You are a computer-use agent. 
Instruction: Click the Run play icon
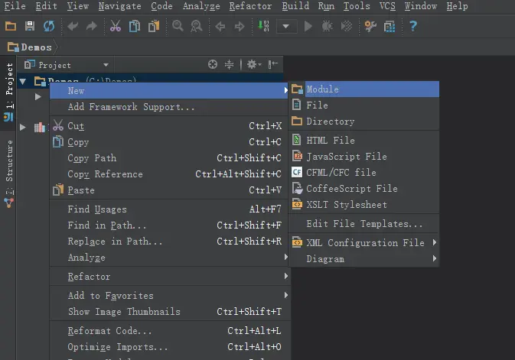[x=308, y=26]
